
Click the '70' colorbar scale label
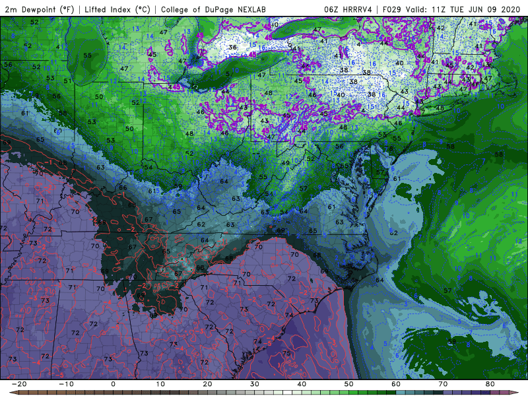pyautogui.click(x=443, y=384)
